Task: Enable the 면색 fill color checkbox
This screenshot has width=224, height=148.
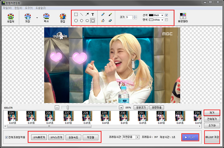Action: coord(166,20)
